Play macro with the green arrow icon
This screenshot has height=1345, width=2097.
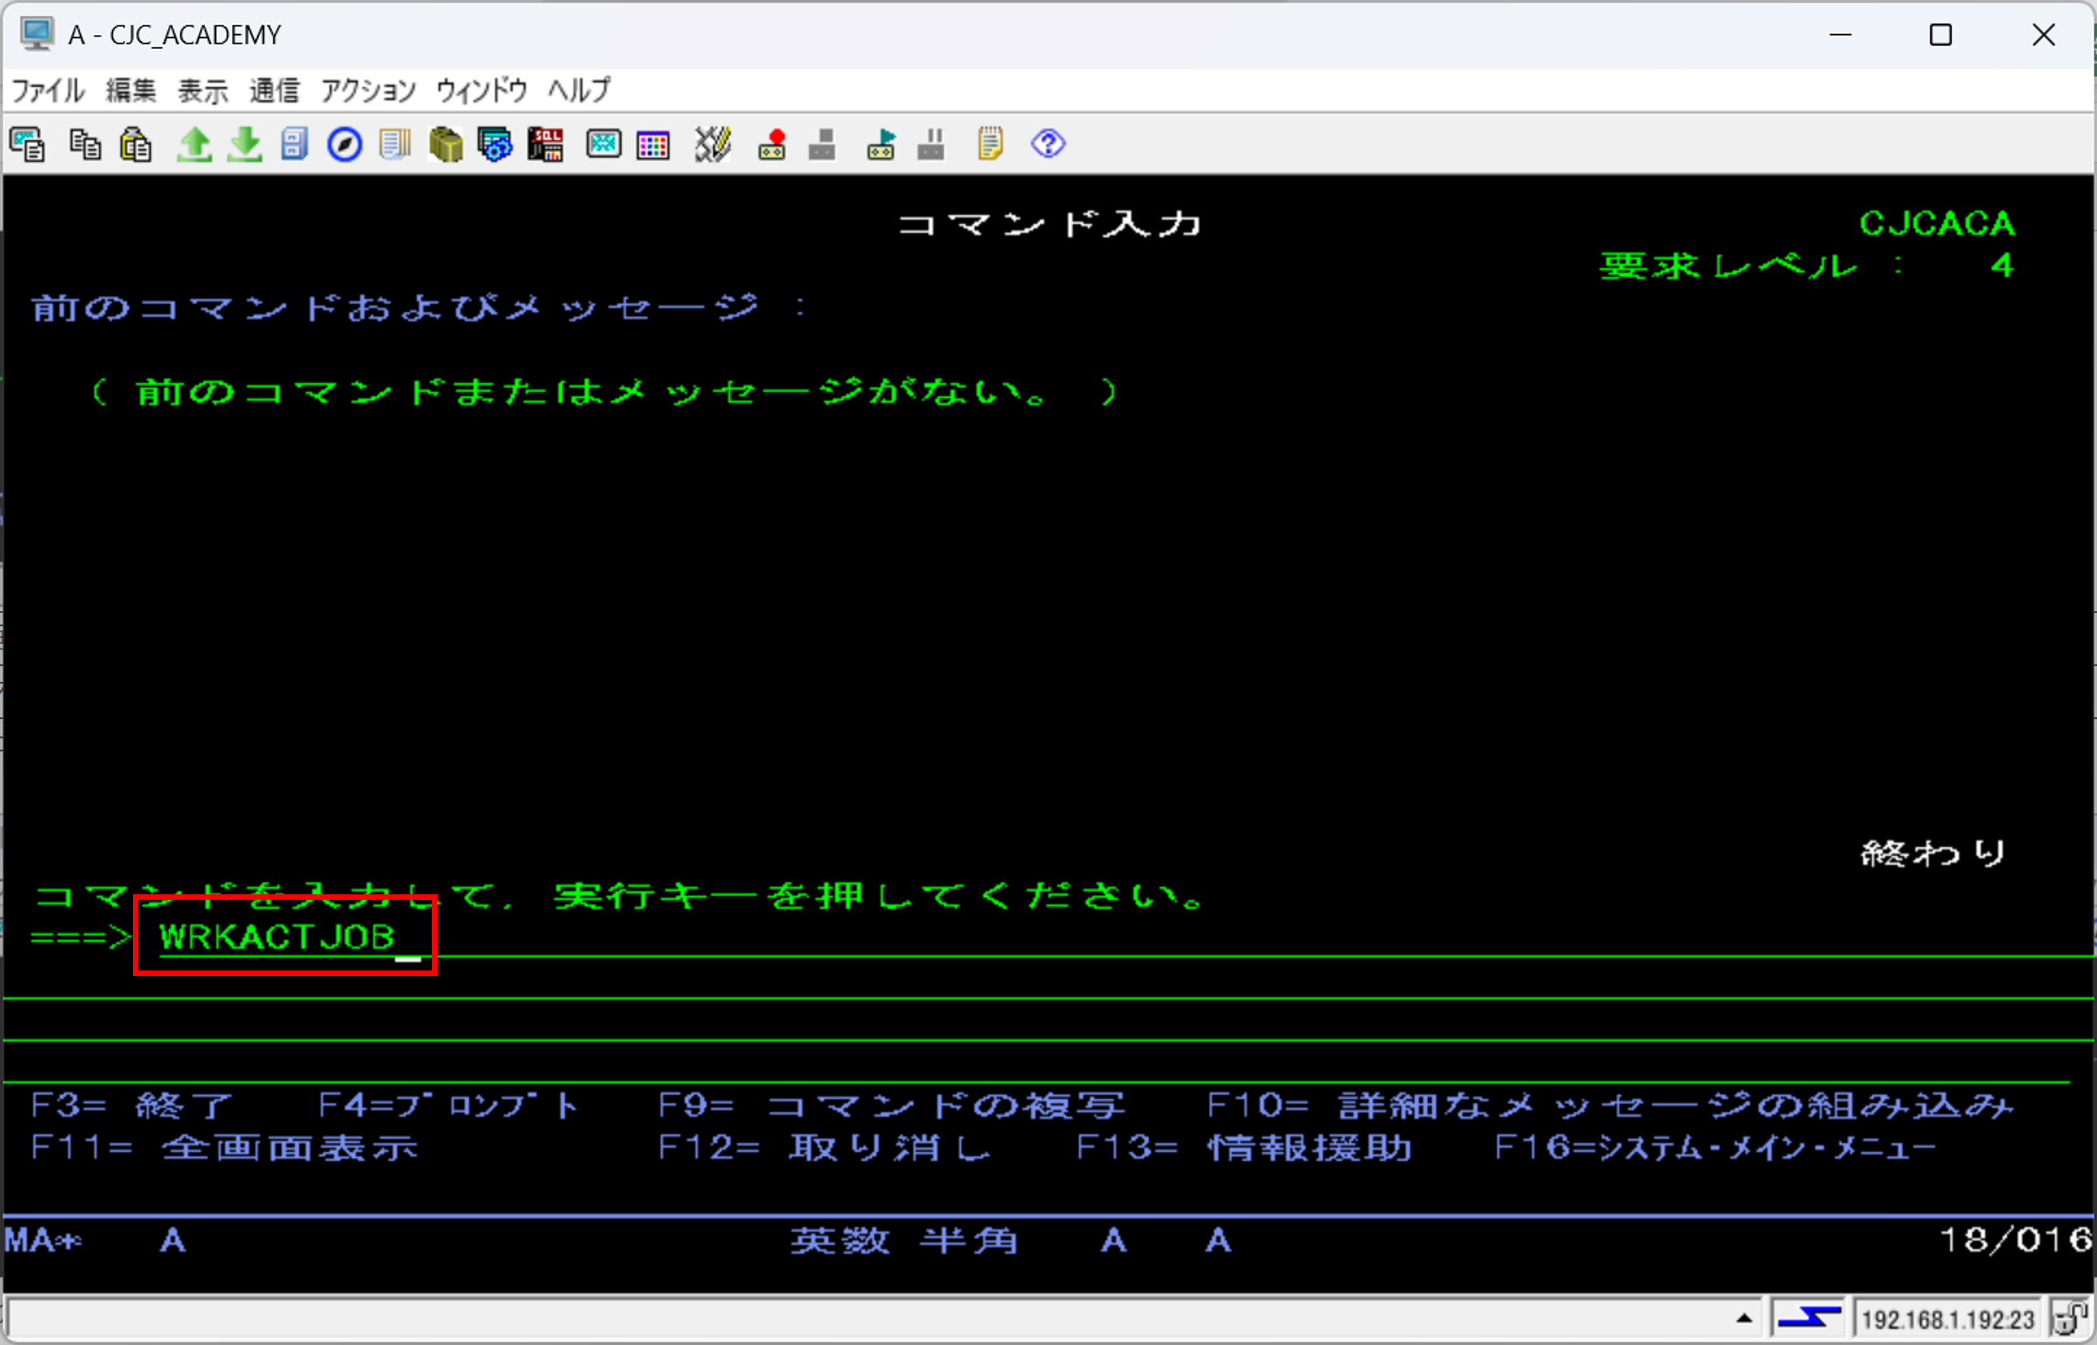pos(880,144)
